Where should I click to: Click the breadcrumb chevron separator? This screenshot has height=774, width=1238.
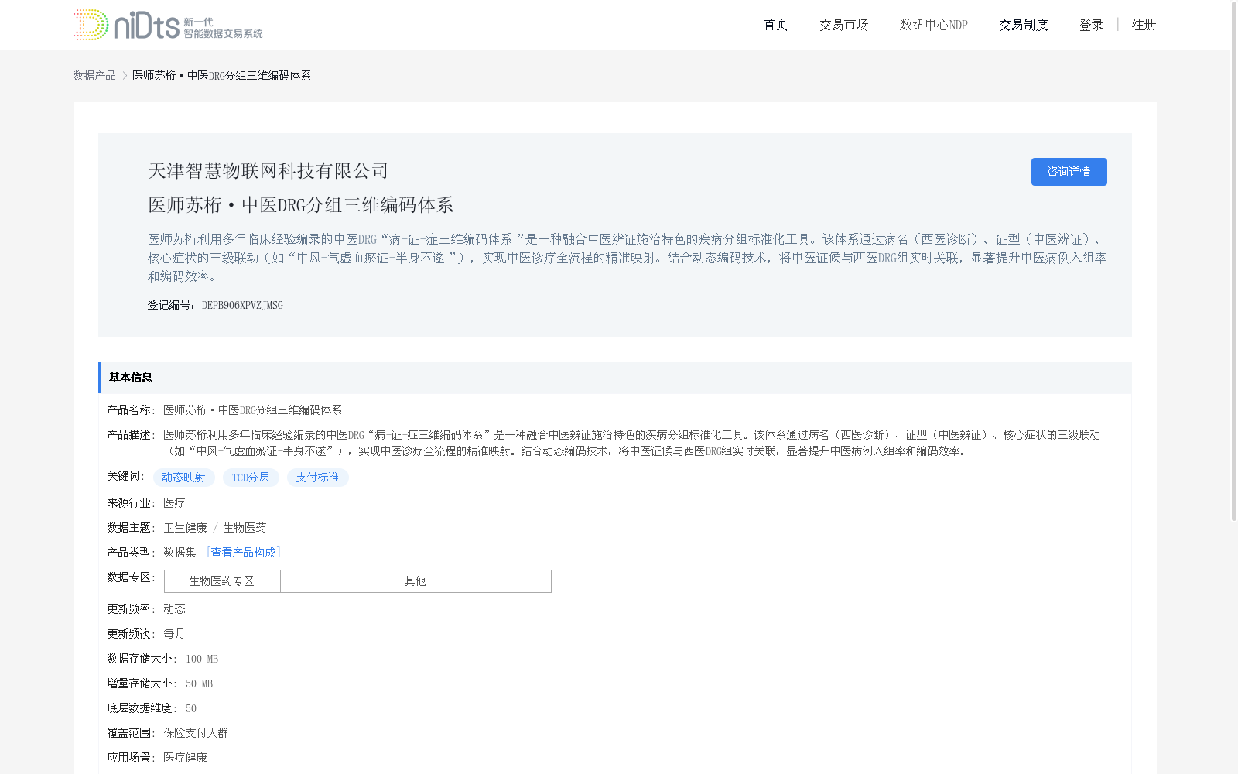click(x=125, y=75)
